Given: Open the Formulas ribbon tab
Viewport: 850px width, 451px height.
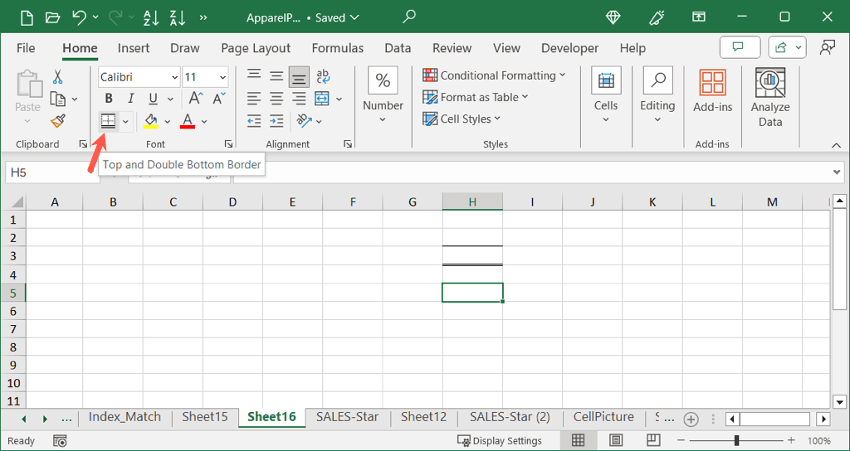Looking at the screenshot, I should [x=338, y=48].
